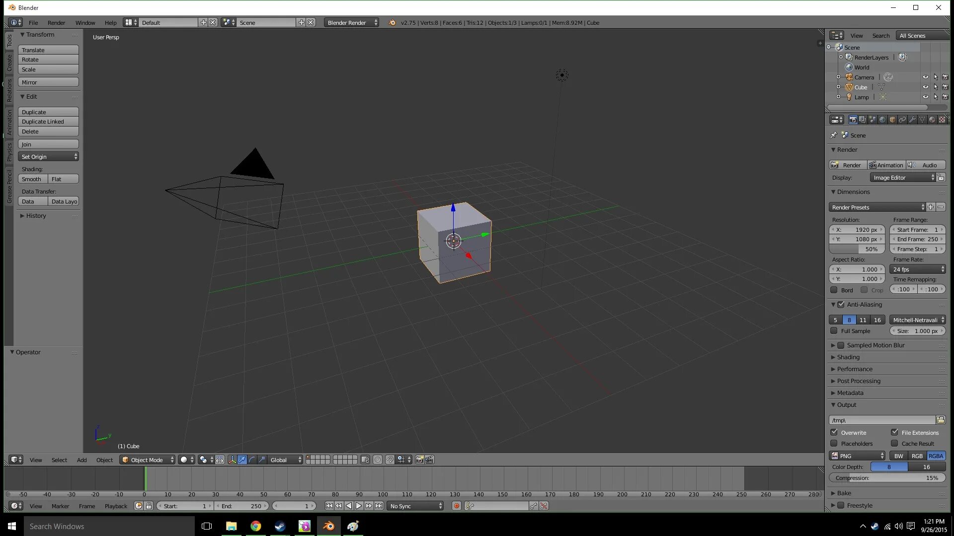Expand the Performance panel
The height and width of the screenshot is (536, 954).
(855, 369)
